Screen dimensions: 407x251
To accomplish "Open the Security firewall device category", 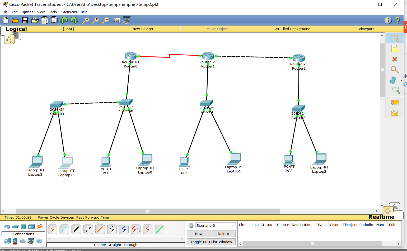I will 15,241.
